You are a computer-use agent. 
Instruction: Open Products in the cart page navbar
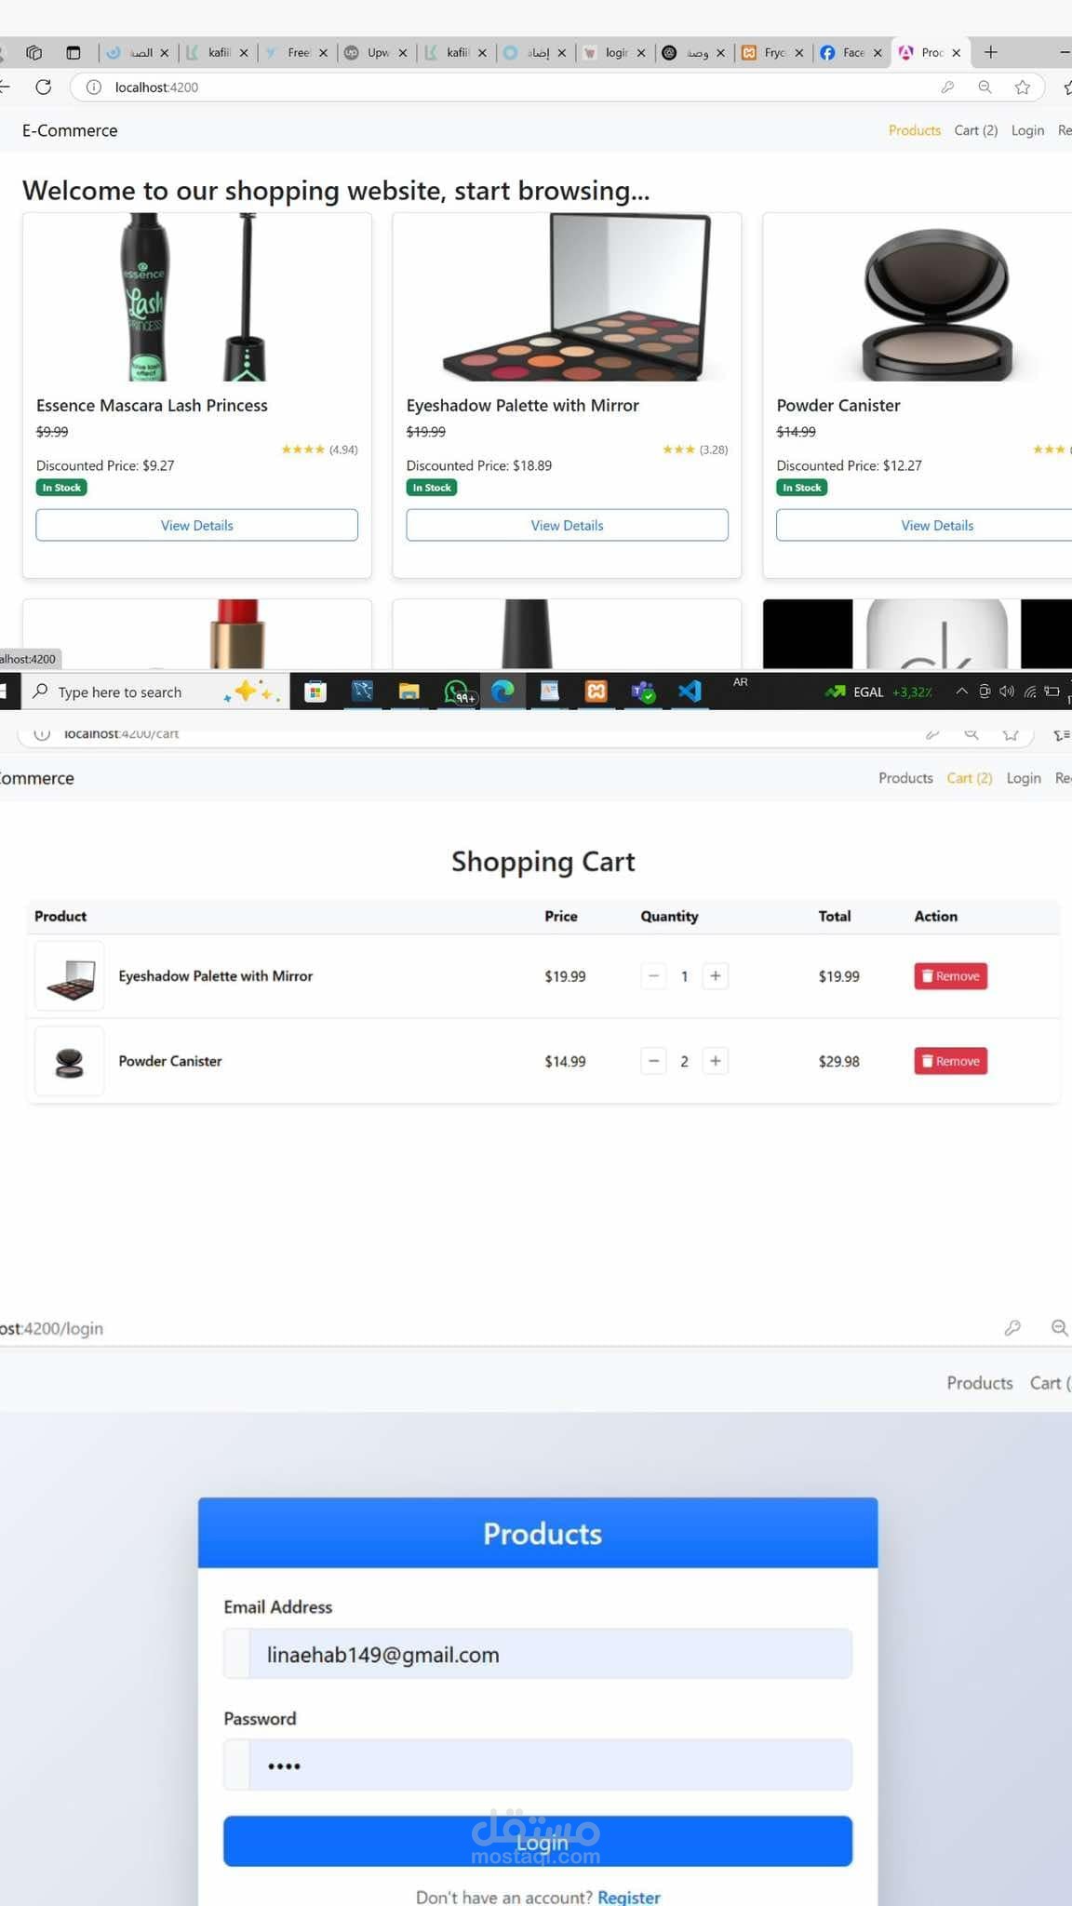click(905, 778)
